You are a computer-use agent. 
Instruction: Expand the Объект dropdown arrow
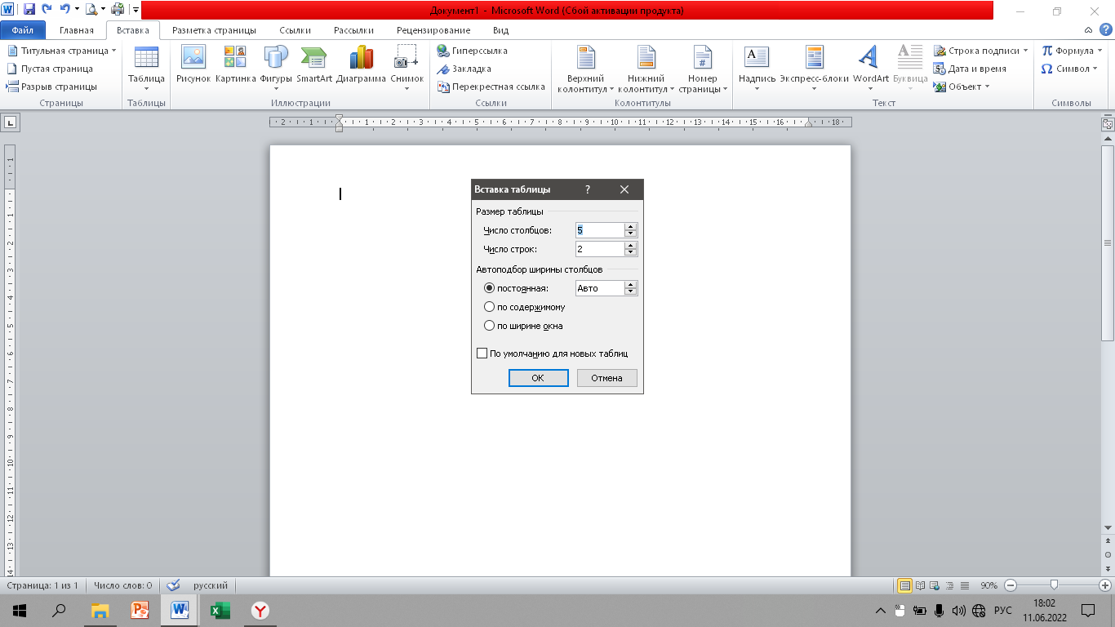click(987, 87)
